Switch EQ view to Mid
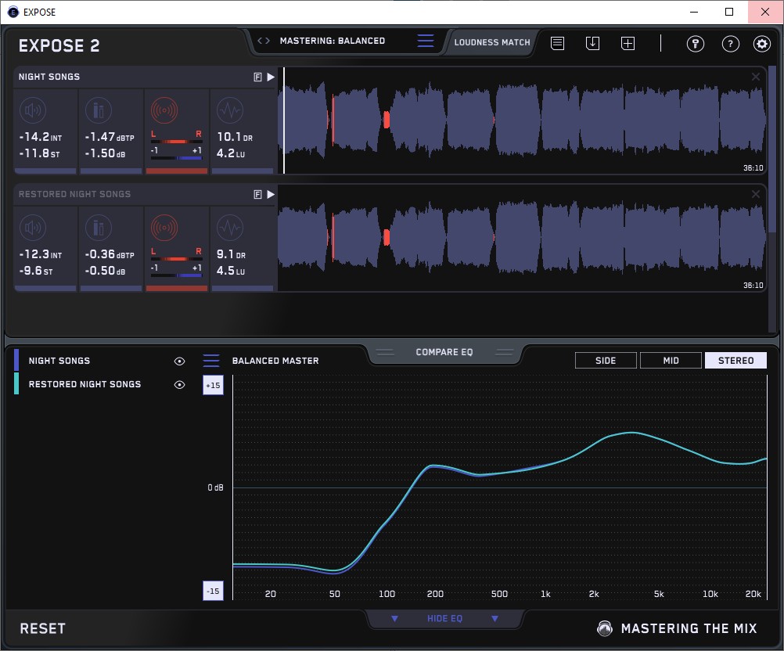Viewport: 784px width, 651px height. [671, 361]
